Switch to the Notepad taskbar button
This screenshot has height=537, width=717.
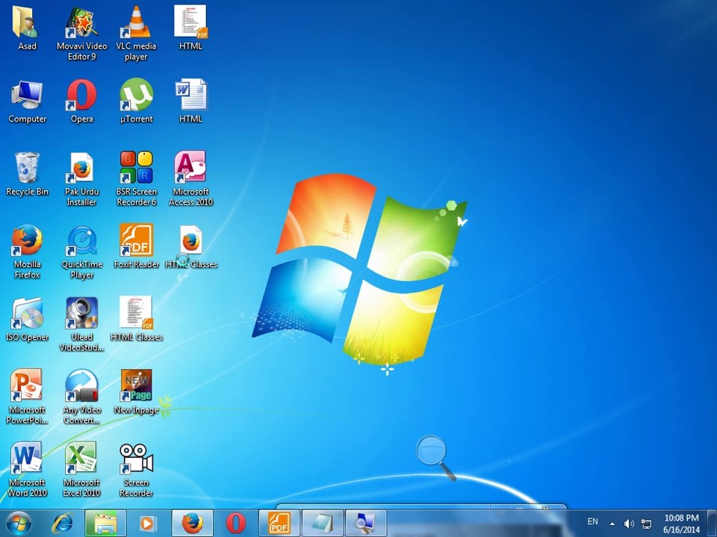coord(323,524)
